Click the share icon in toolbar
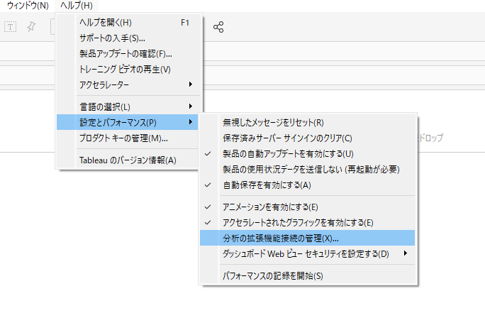 click(x=219, y=27)
